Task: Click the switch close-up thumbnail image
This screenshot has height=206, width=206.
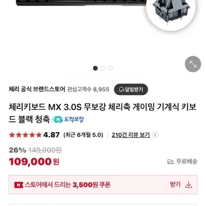Action: click(x=171, y=13)
